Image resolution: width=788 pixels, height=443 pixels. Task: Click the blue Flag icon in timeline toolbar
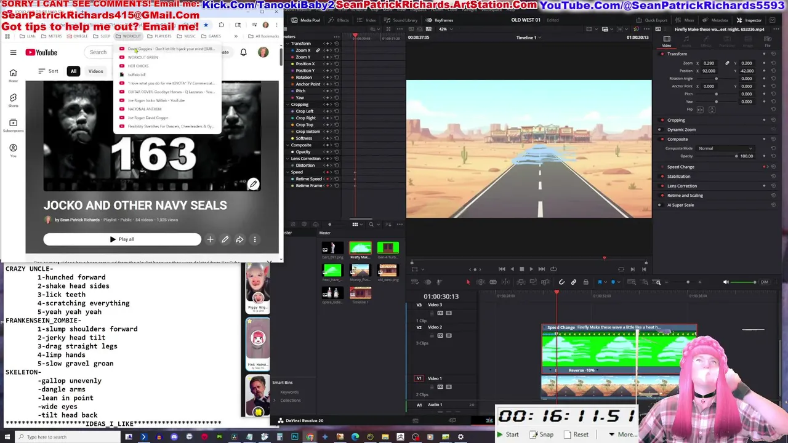point(600,282)
